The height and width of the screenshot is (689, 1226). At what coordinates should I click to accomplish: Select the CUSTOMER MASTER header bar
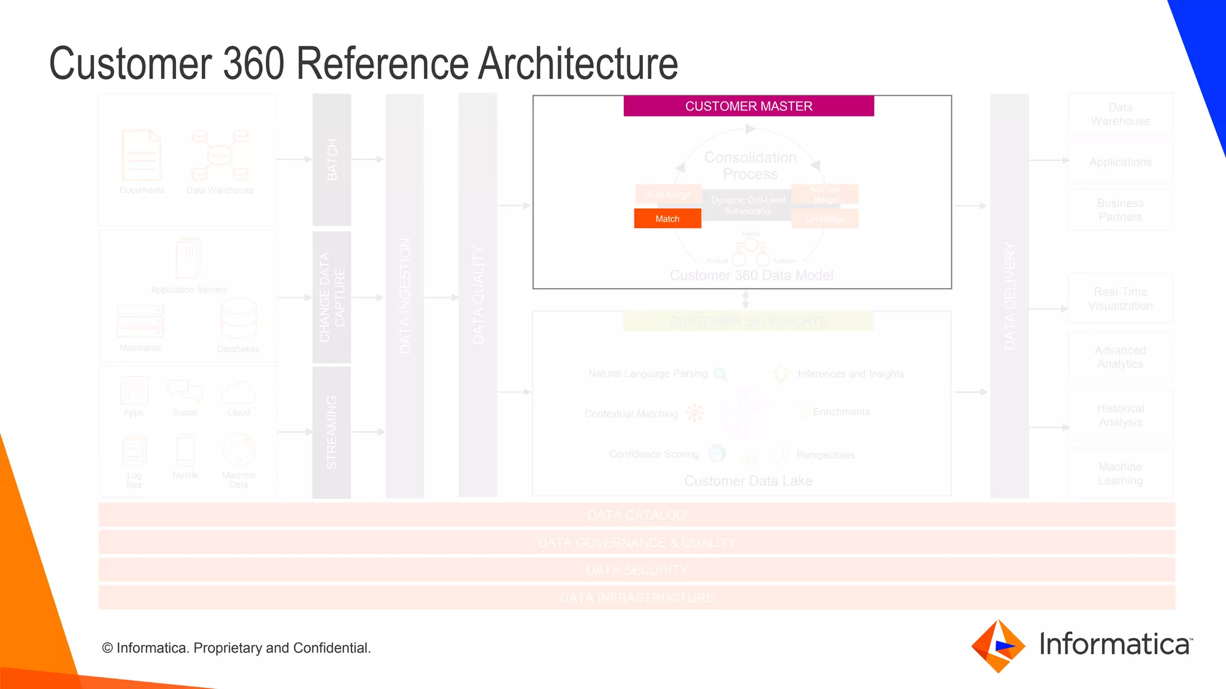(748, 106)
